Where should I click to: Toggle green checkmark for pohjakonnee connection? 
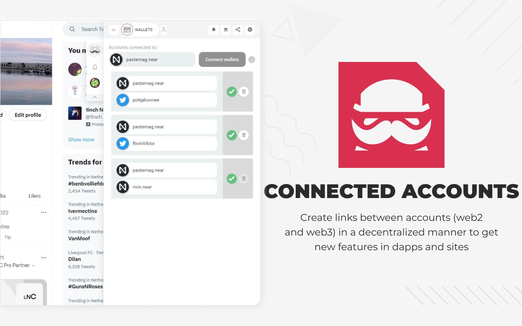click(x=232, y=92)
